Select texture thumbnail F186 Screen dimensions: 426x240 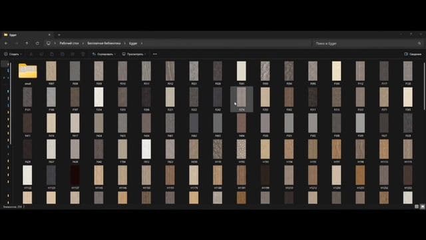(51, 97)
